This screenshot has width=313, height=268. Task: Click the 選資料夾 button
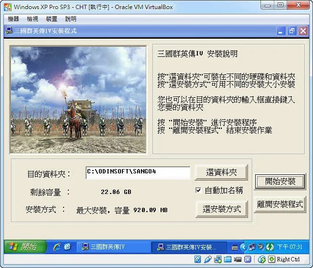pos(221,172)
